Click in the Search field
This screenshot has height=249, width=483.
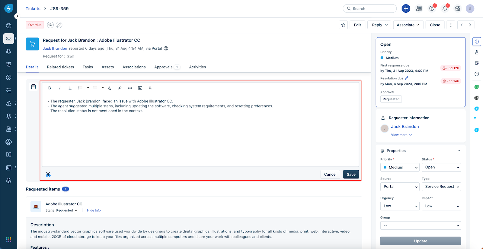tap(370, 8)
